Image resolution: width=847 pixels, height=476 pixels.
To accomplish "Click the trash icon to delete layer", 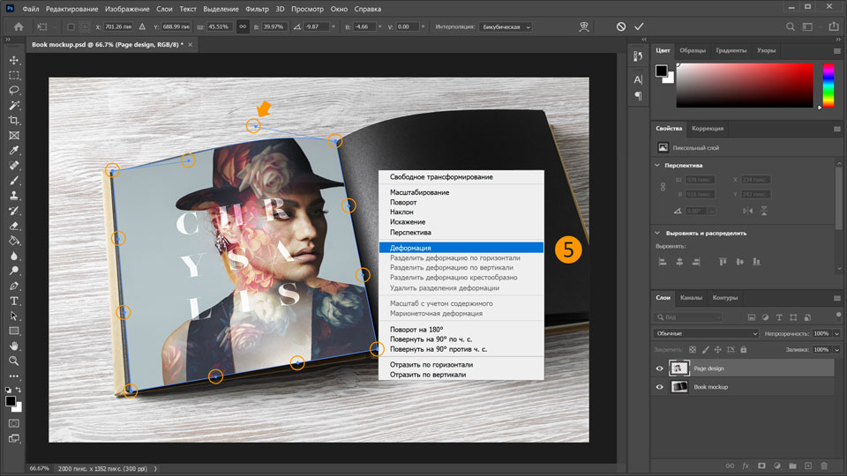I will pyautogui.click(x=824, y=465).
